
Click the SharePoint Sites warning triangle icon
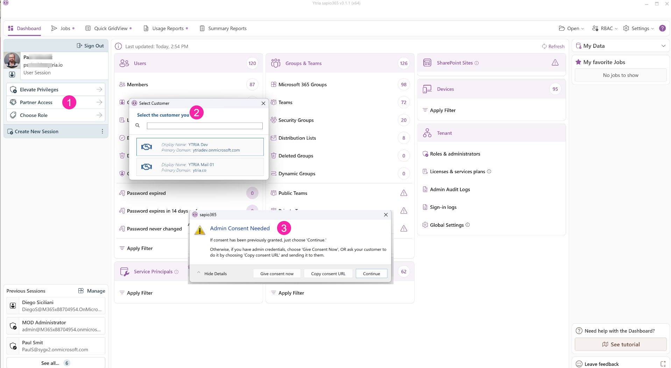point(555,63)
